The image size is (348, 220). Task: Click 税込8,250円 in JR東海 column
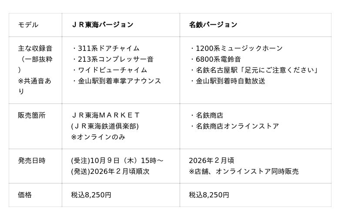pyautogui.click(x=91, y=195)
